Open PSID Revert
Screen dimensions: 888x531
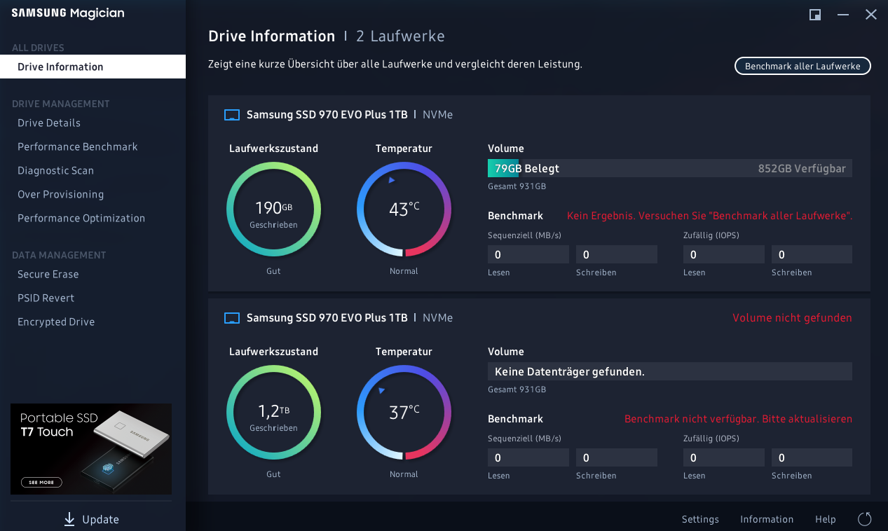click(46, 298)
